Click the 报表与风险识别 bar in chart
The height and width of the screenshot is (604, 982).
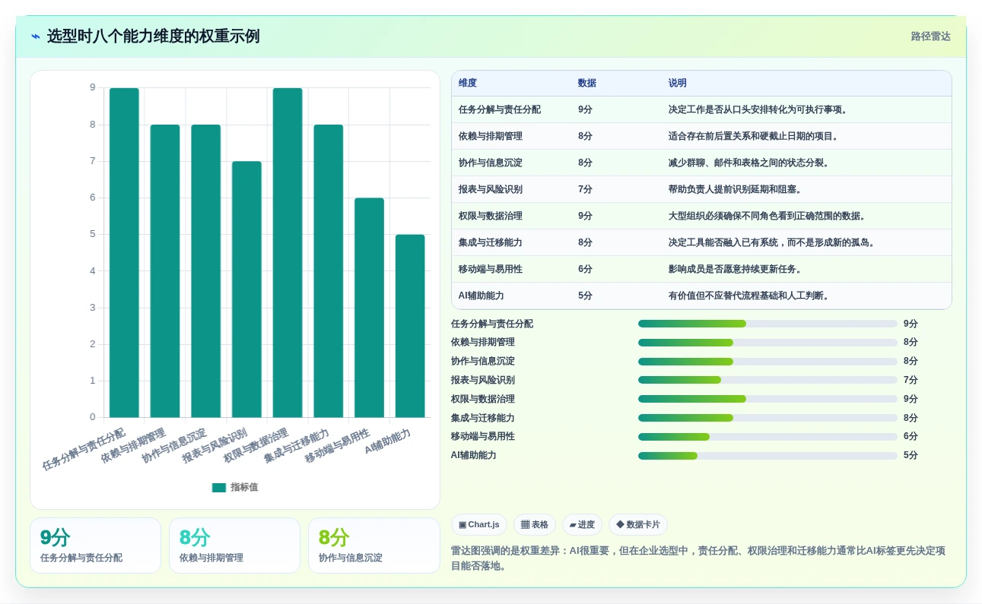(x=246, y=289)
